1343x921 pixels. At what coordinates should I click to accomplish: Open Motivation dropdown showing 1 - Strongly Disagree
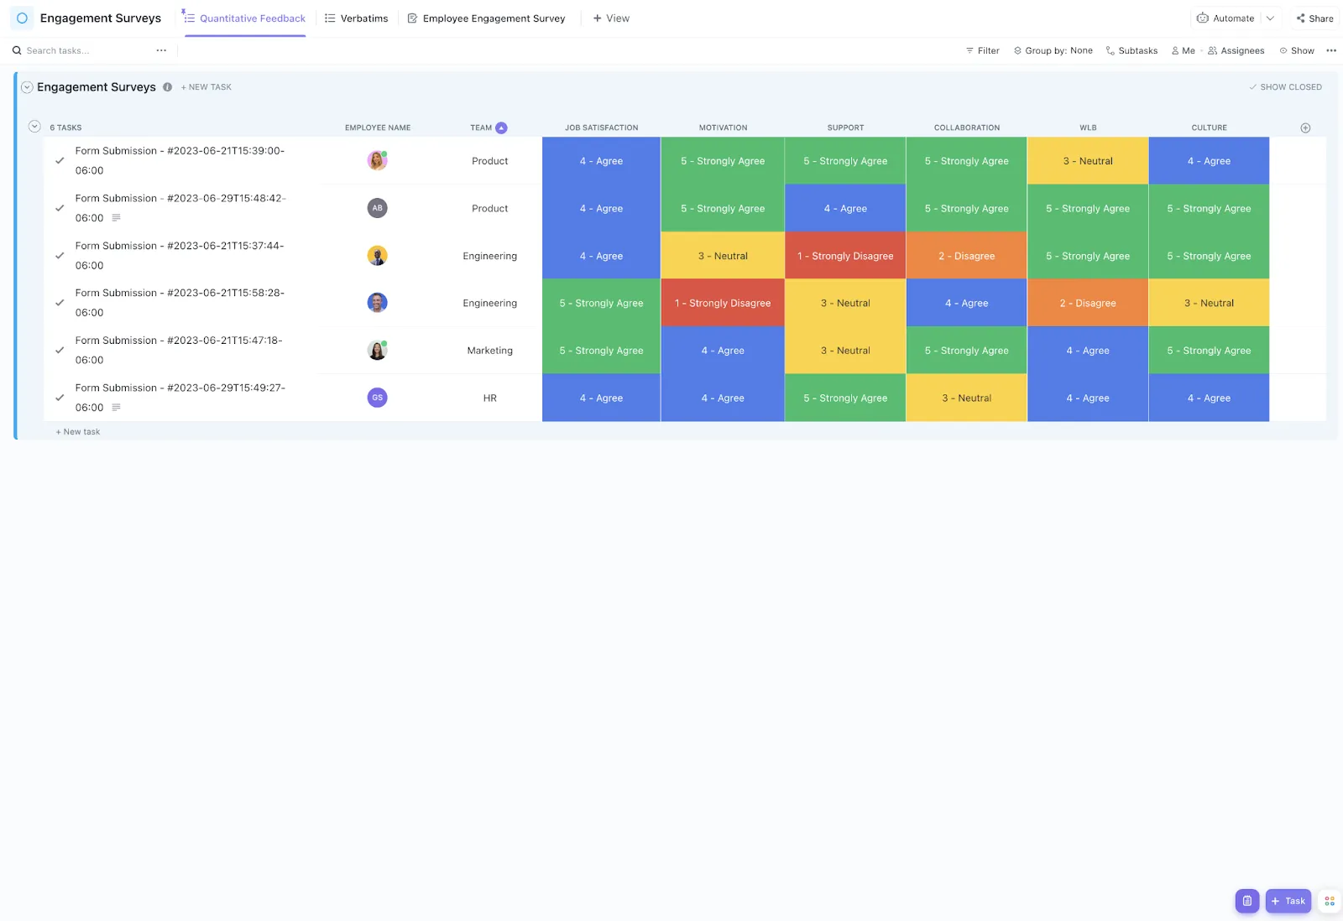pyautogui.click(x=723, y=303)
